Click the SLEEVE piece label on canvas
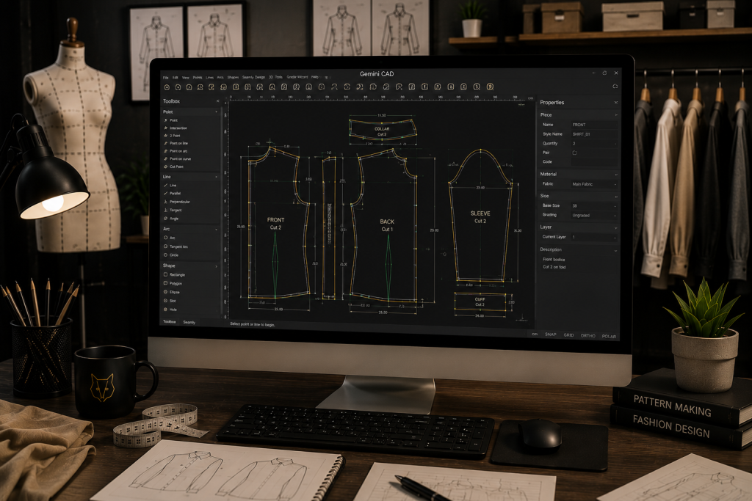 click(x=480, y=213)
